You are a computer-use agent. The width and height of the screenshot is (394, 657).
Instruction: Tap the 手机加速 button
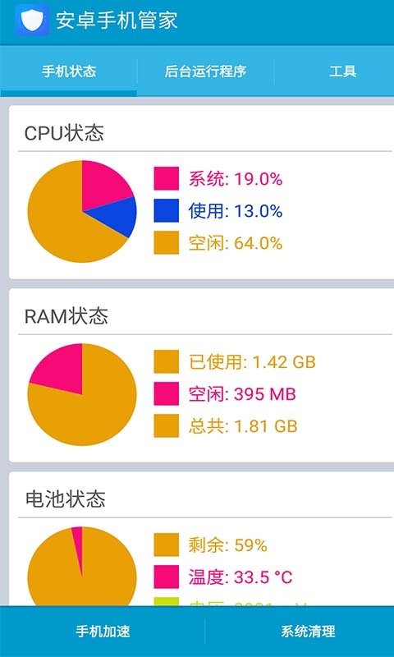(103, 631)
